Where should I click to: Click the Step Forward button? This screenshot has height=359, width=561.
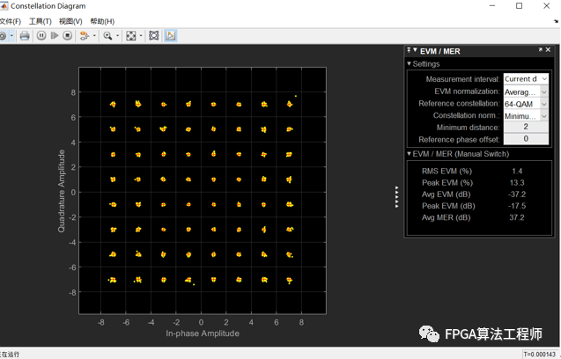click(55, 36)
